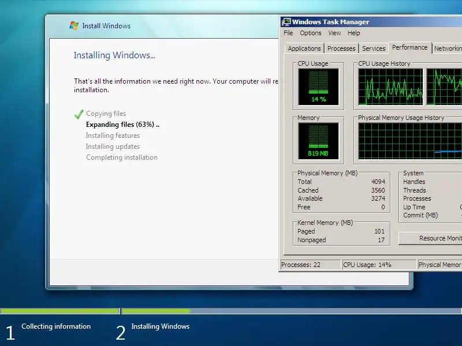Image resolution: width=462 pixels, height=346 pixels.
Task: Click the Physical Memory Usage History graph
Action: (x=410, y=141)
